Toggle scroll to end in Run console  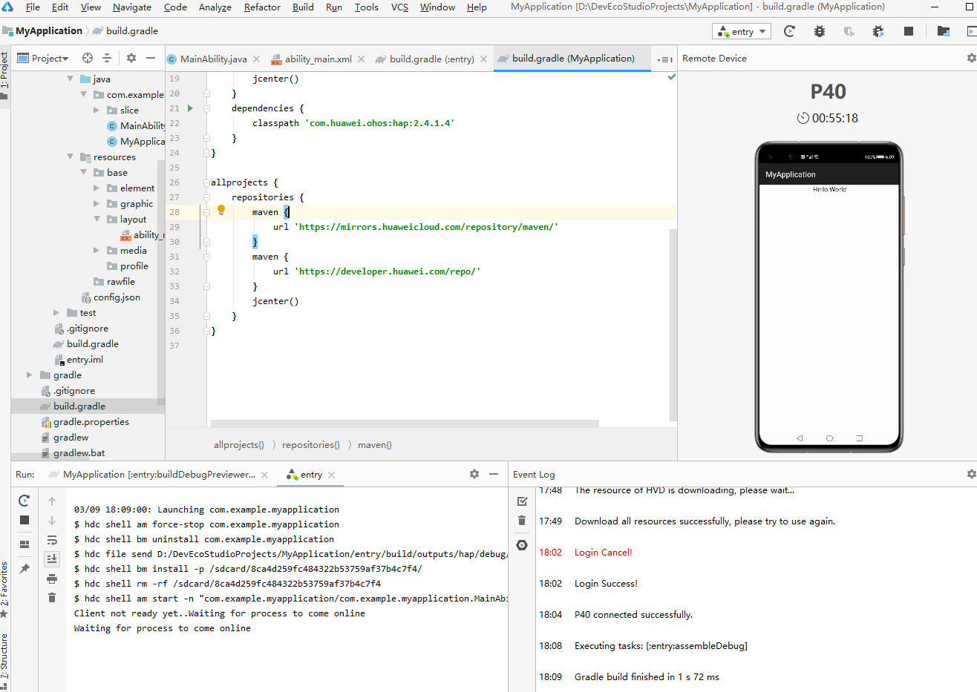[52, 559]
